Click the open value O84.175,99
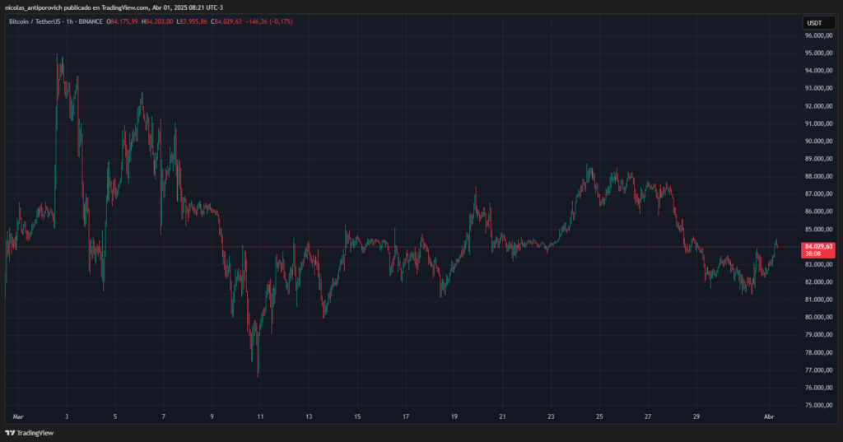 pos(122,21)
